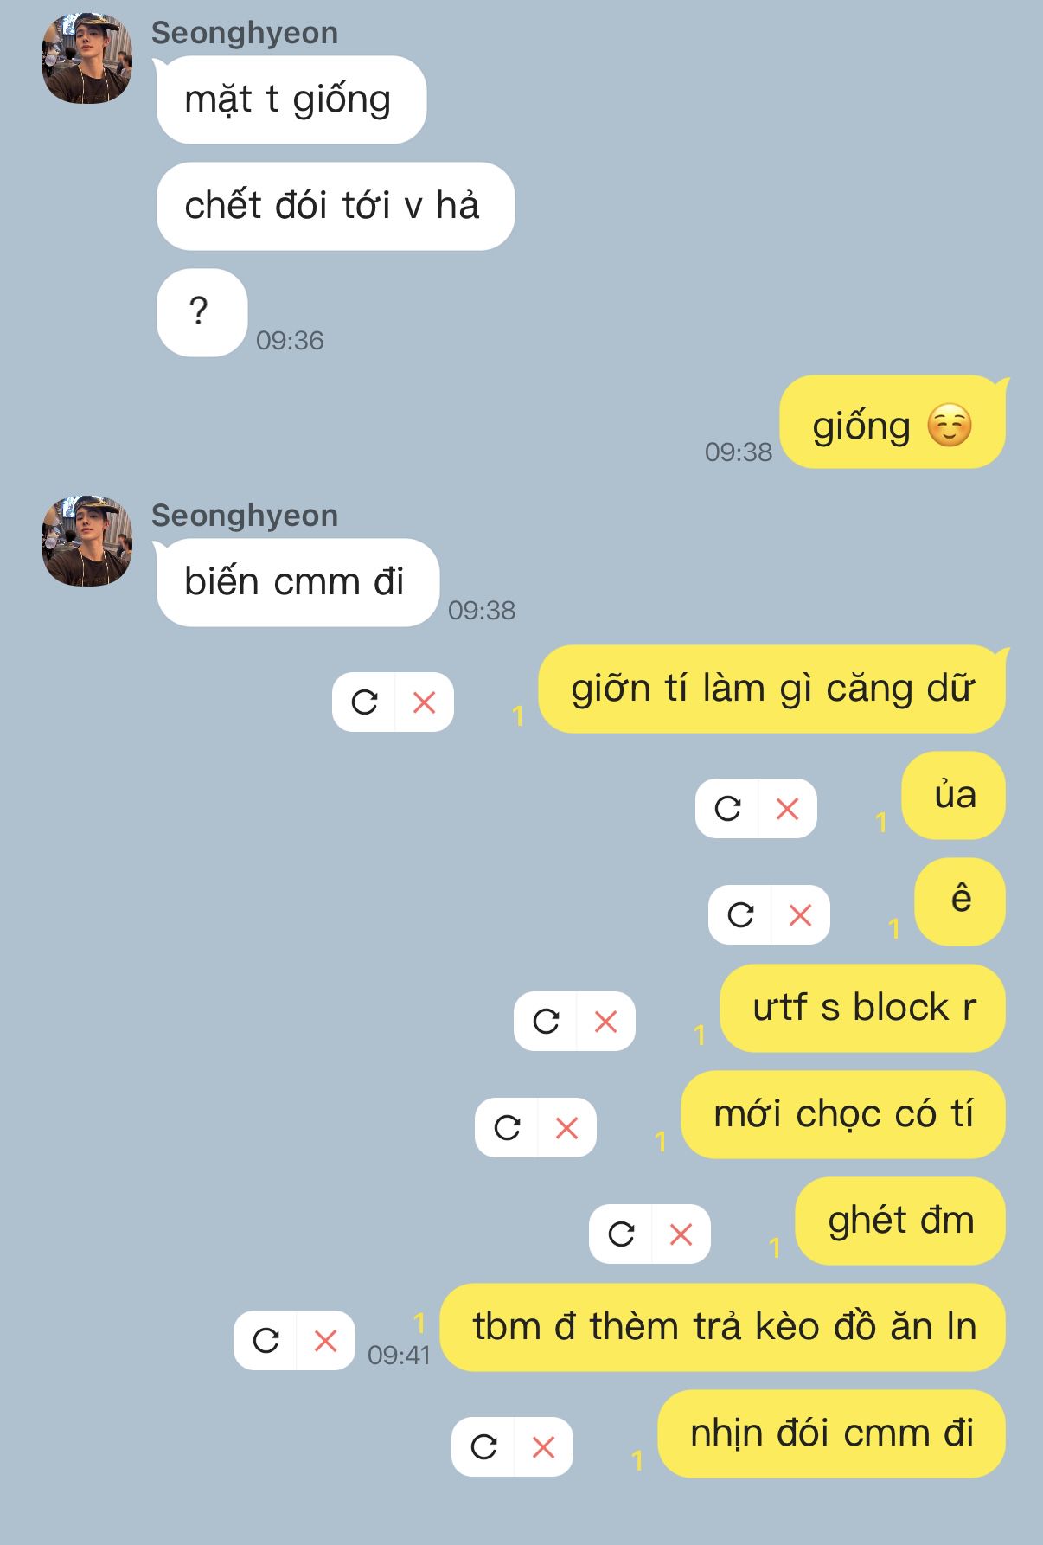Resend 'ưtf s block r' message
Viewport: 1043px width, 1545px height.
click(x=546, y=1021)
